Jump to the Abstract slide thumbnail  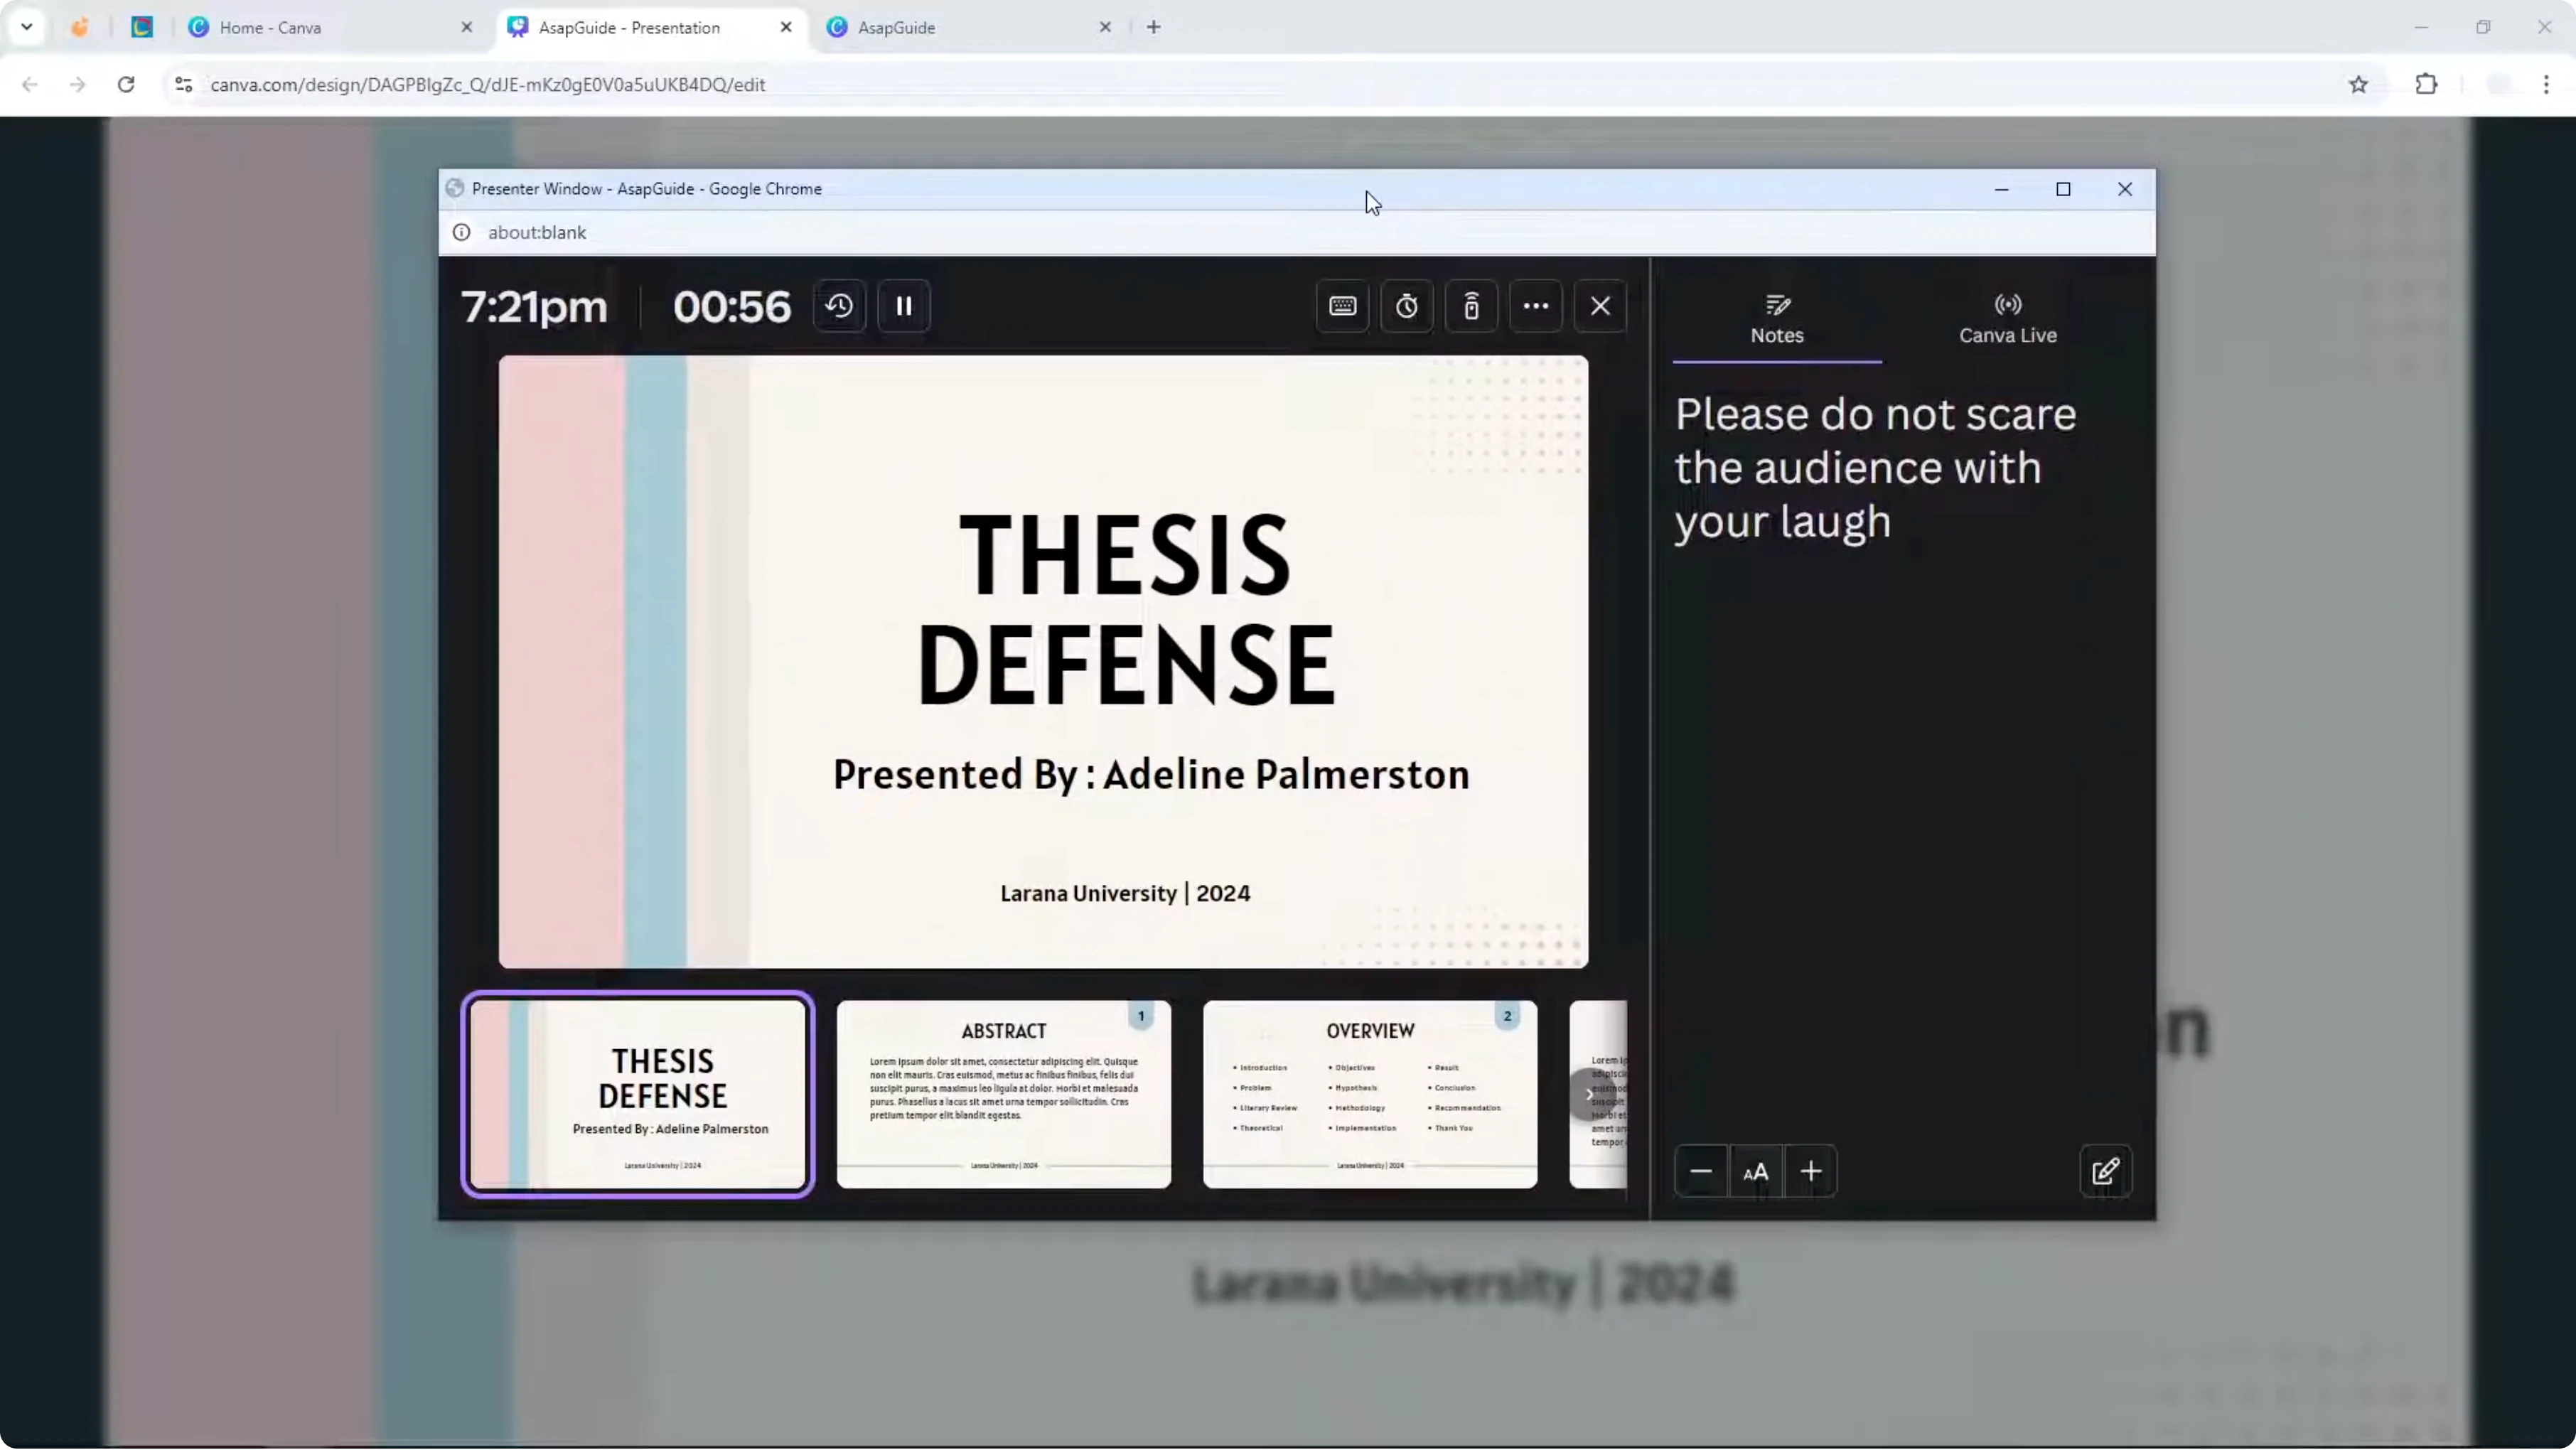[1003, 1094]
